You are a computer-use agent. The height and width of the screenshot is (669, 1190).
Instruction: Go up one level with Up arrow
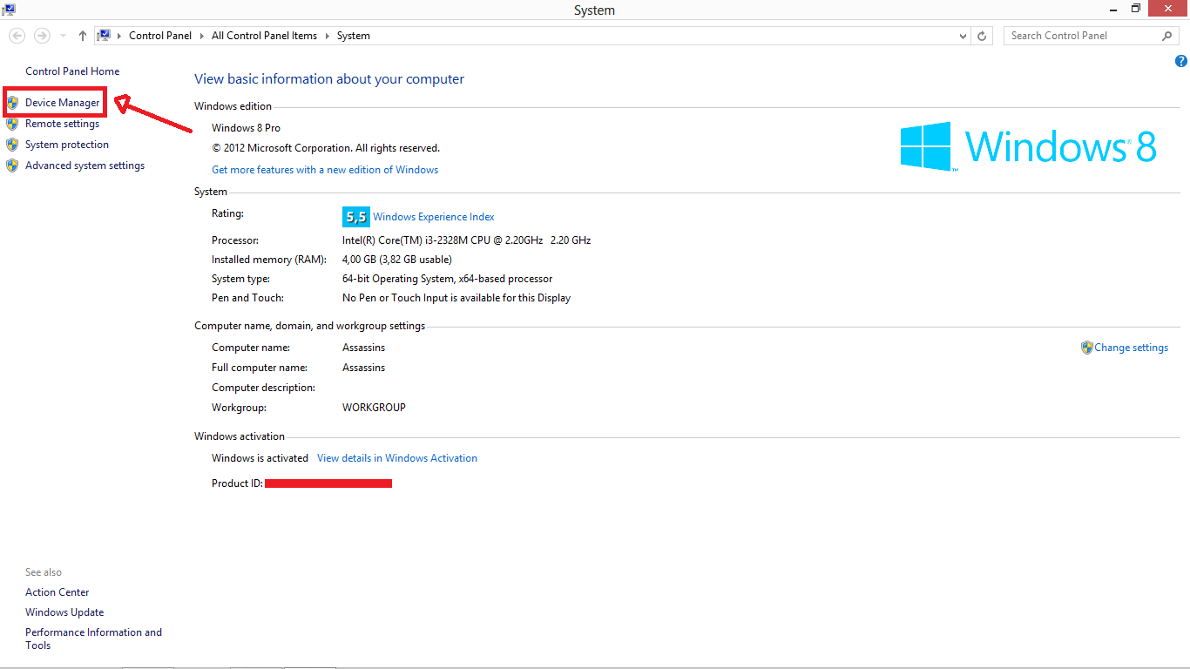pos(83,36)
